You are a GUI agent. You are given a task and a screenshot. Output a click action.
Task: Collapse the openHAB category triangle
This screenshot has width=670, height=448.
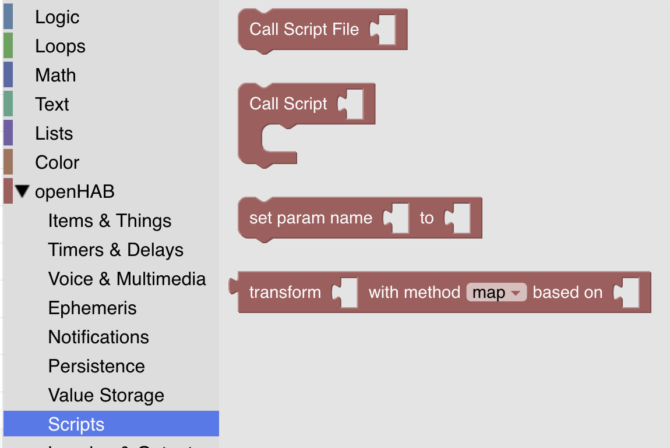22,191
